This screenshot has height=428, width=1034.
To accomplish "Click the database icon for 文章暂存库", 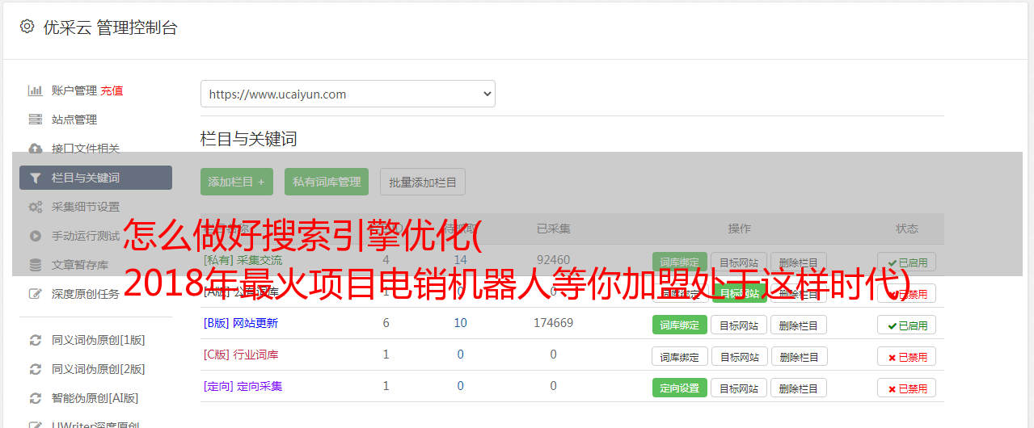I will point(35,265).
